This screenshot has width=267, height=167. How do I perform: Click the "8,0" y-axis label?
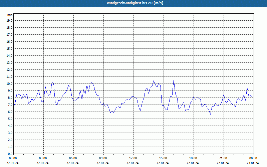pyautogui.click(x=10, y=98)
